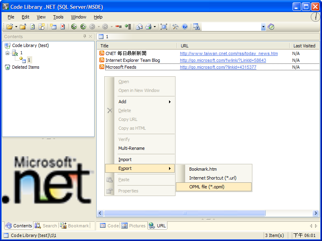This screenshot has width=322, height=241.
Task: Select the Internet Explorer Team Blog title
Action: [x=133, y=60]
